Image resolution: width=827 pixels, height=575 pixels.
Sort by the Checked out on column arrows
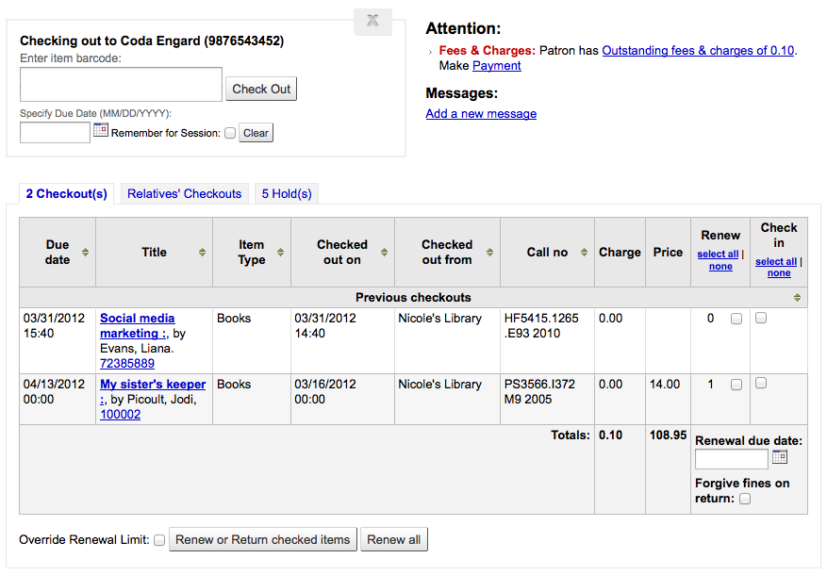pyautogui.click(x=384, y=253)
